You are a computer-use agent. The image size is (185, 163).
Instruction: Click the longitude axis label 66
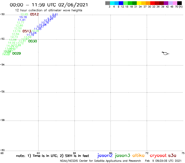pyautogui.click(x=74, y=153)
